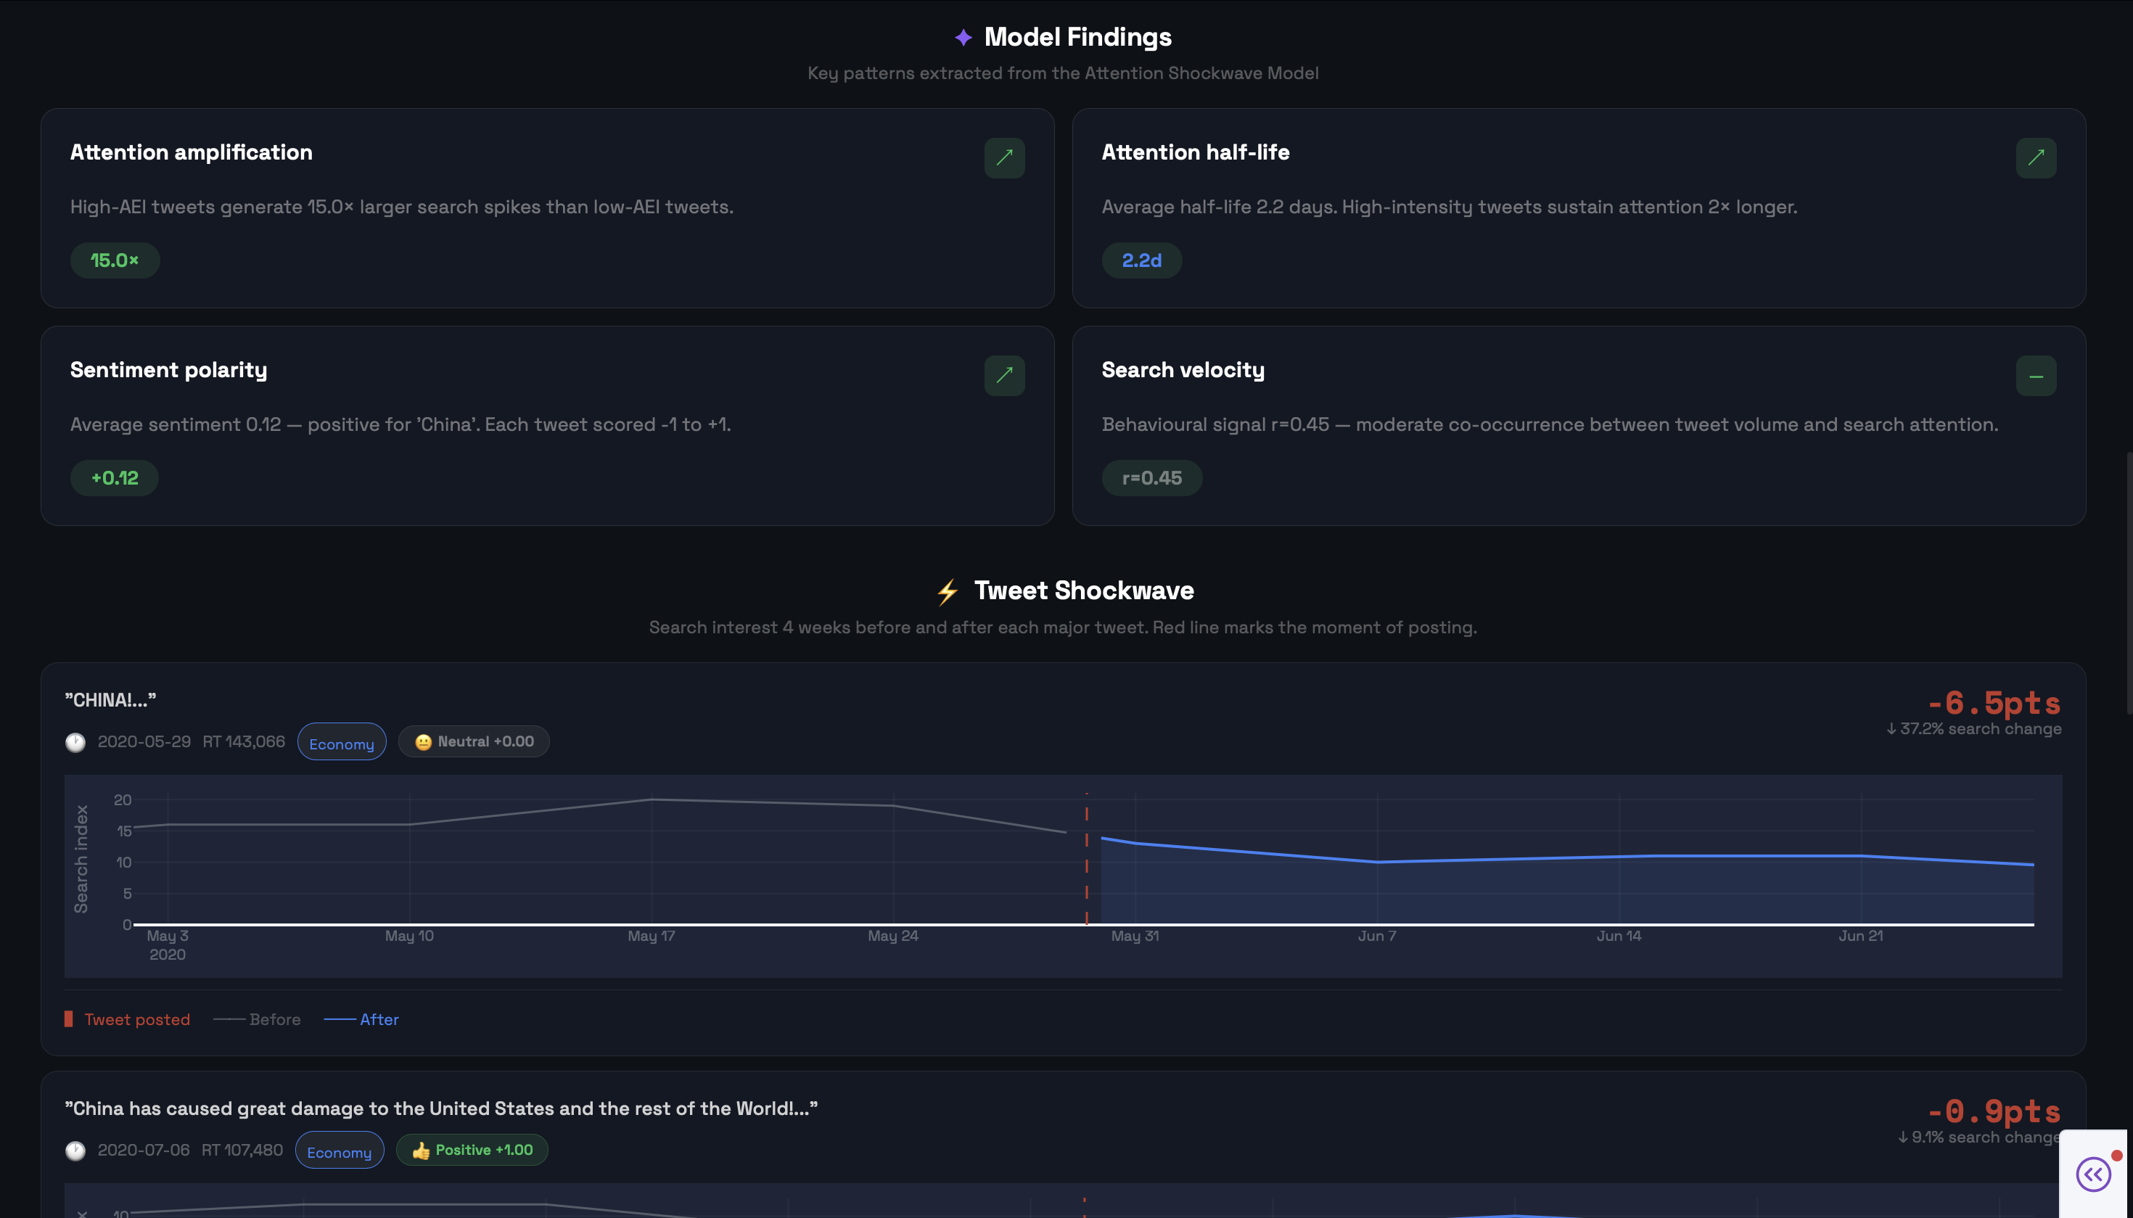
Task: Click the clock icon beside 2020-07-06
Action: [75, 1151]
